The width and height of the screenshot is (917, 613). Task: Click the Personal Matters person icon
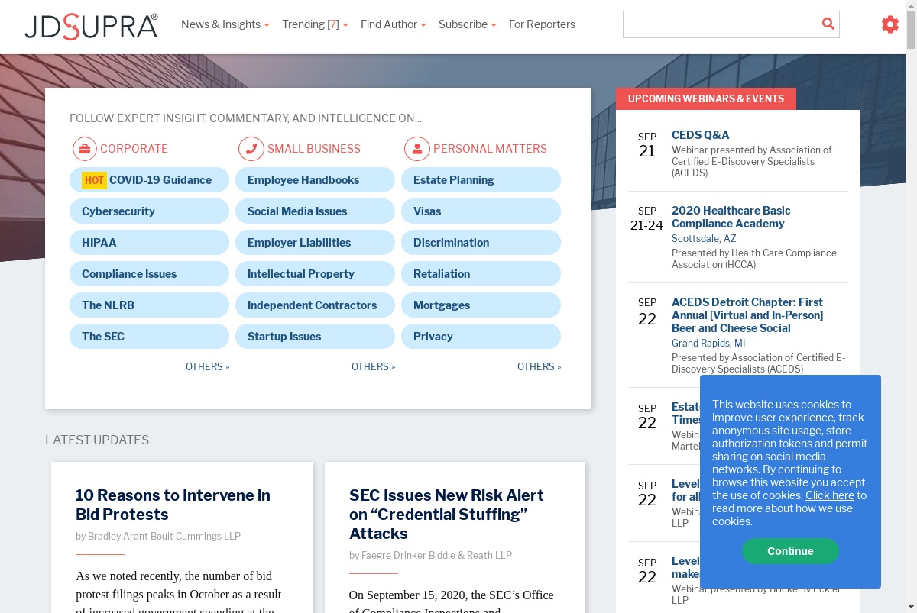point(417,148)
